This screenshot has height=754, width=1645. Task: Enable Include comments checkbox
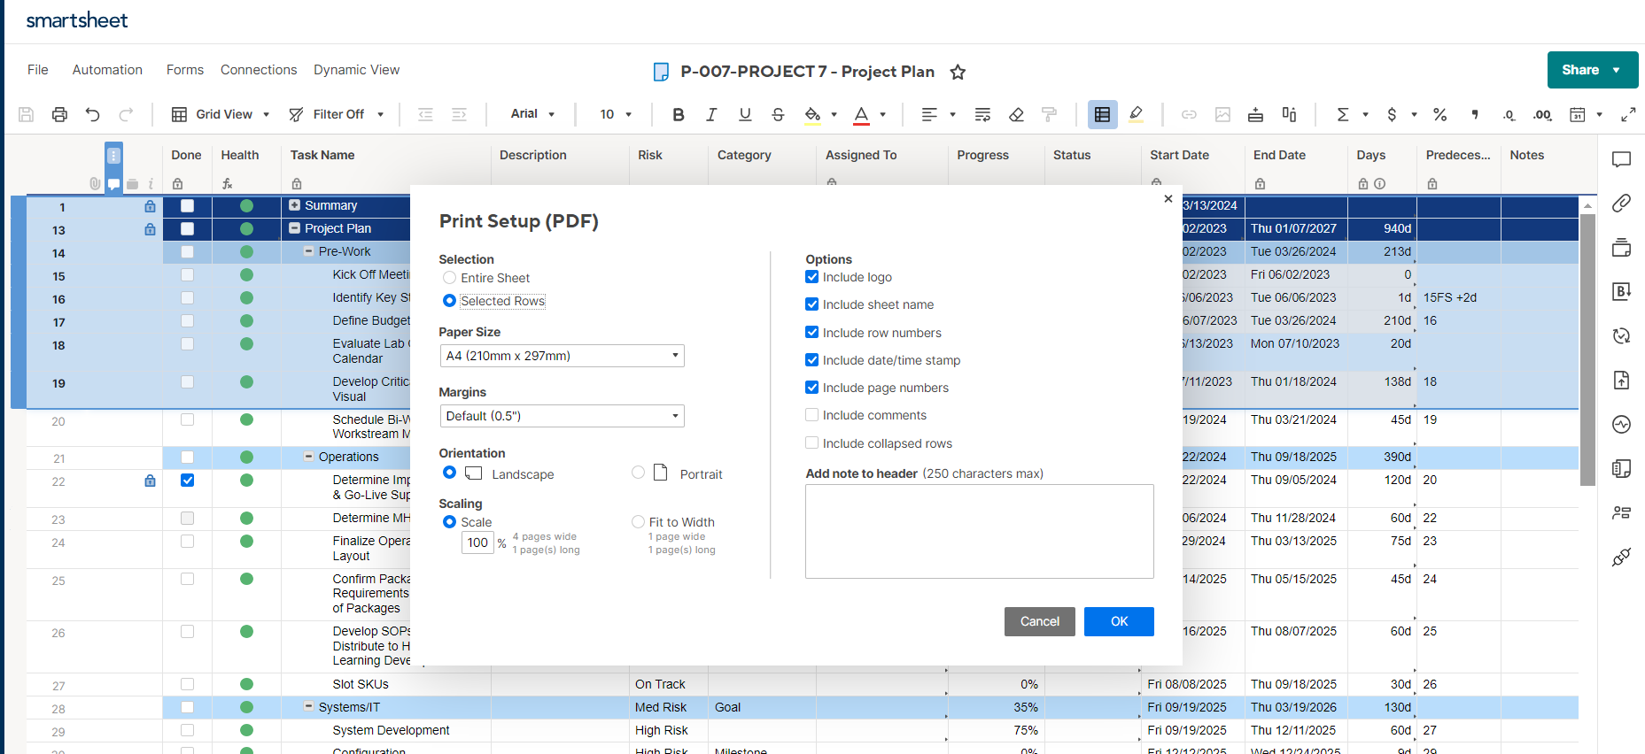click(x=811, y=415)
